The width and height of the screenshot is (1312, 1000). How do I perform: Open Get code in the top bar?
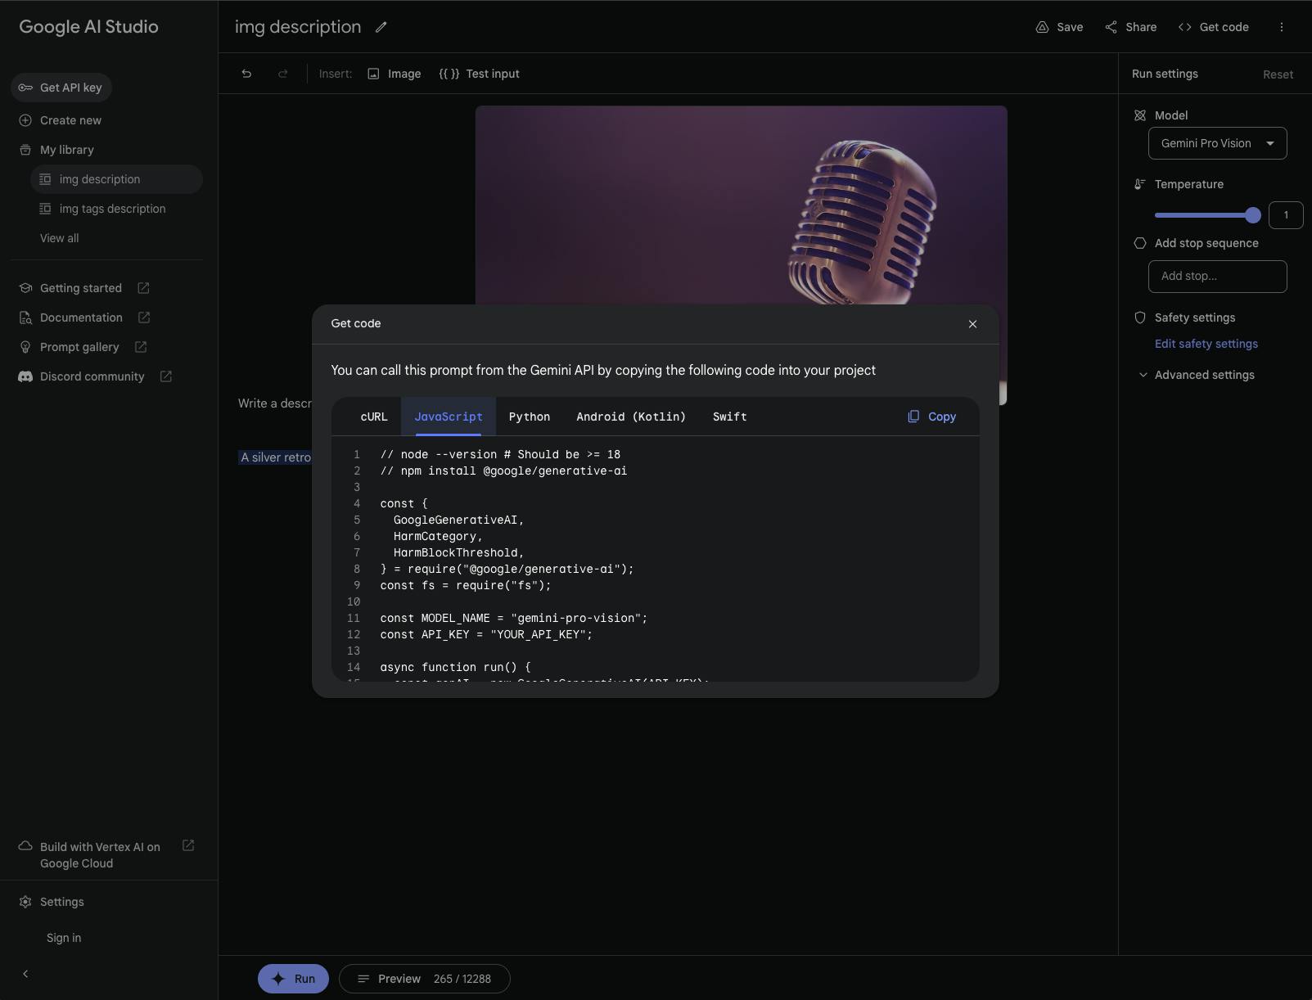(1213, 27)
